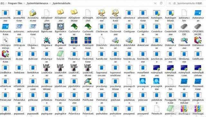206x117 pixels.
Task: Click the search _SysinternalsSuite input field
Action: (186, 3)
